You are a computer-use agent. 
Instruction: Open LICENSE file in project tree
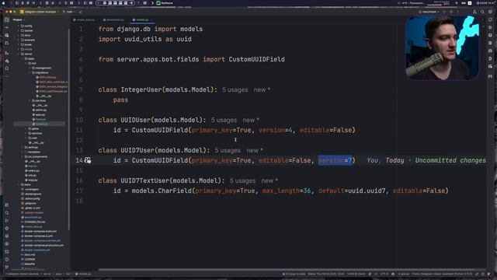click(x=28, y=259)
